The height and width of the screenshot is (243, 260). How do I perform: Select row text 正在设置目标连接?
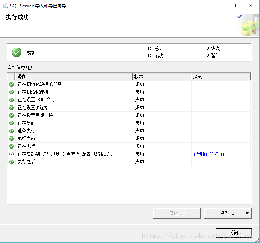coord(35,115)
